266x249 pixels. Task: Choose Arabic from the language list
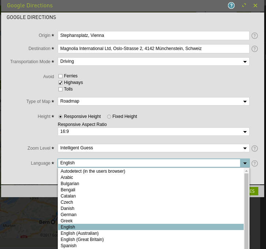[151, 177]
